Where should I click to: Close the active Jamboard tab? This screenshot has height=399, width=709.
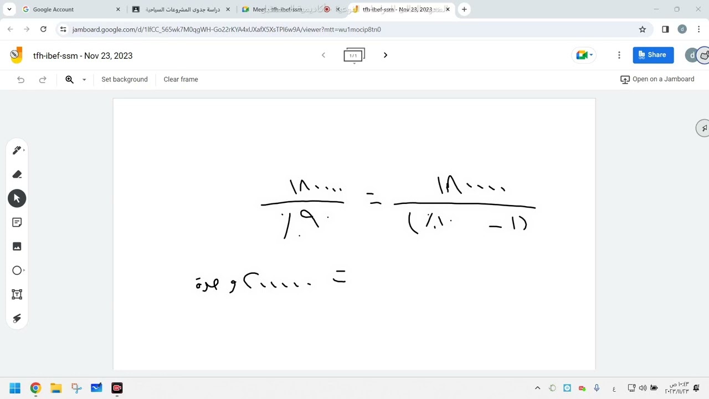point(448,9)
